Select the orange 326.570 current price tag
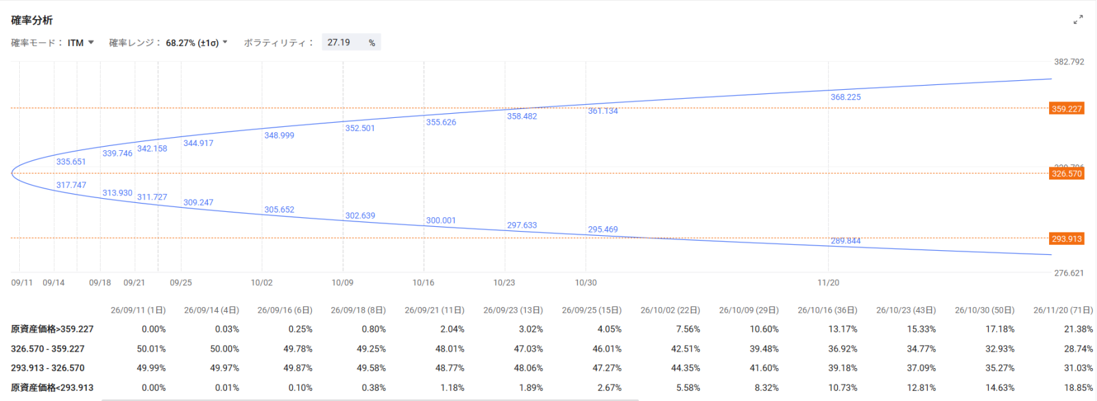This screenshot has width=1097, height=401. [1067, 174]
